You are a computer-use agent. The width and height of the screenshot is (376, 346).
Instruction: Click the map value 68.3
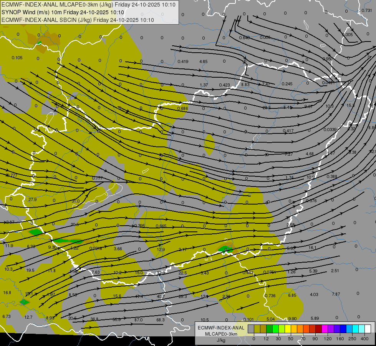pyautogui.click(x=161, y=320)
